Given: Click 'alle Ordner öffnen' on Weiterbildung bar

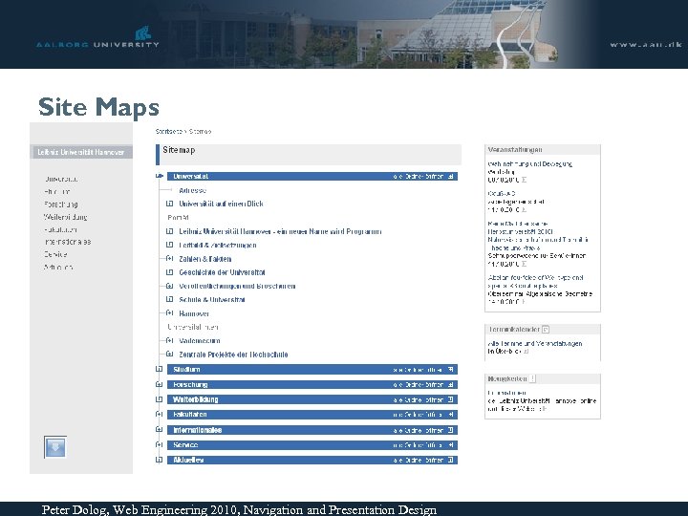Looking at the screenshot, I should 423,399.
